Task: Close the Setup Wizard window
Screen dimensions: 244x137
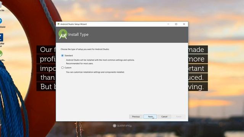Action: point(184,24)
